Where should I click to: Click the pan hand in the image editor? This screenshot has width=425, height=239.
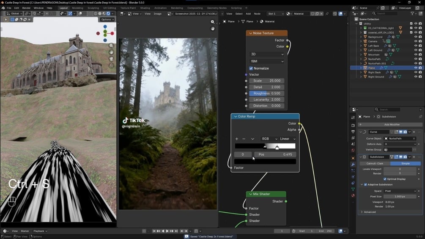[x=212, y=28]
